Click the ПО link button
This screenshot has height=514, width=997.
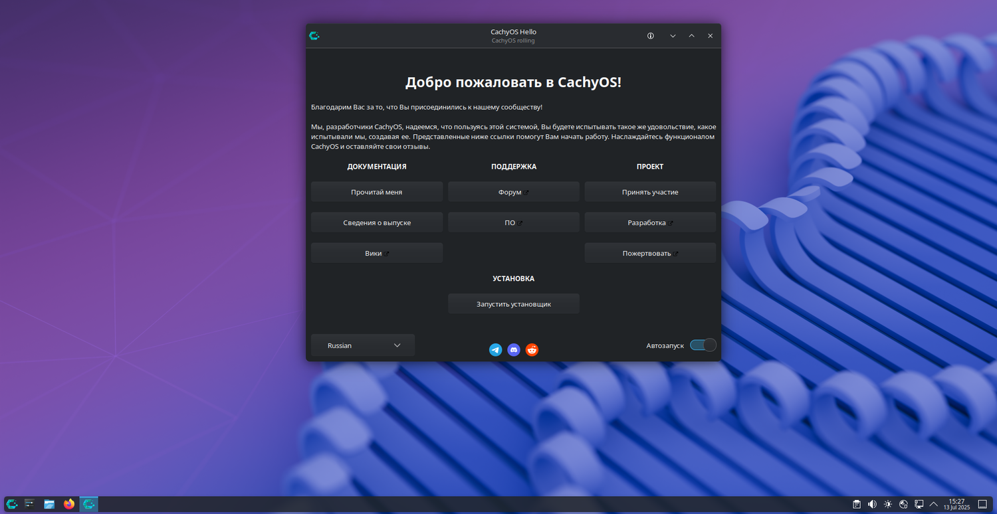(x=514, y=222)
